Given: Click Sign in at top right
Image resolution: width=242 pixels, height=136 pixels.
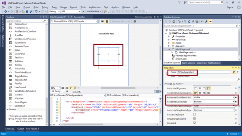Looking at the screenshot, I should click(230, 7).
